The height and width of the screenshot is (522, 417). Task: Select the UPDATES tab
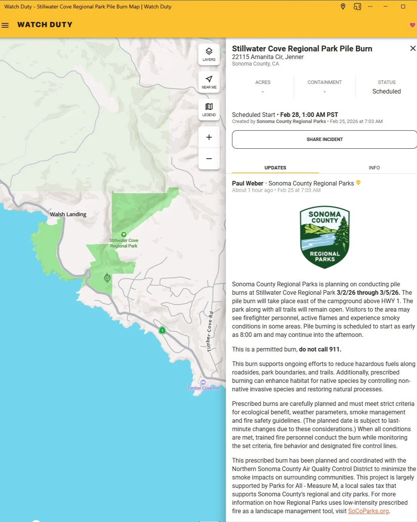(x=275, y=167)
